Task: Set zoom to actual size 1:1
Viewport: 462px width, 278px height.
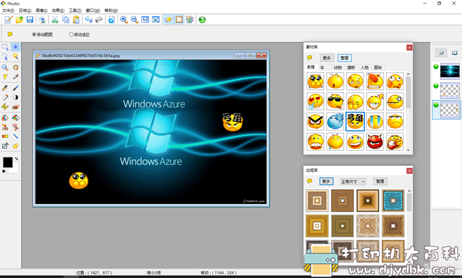Action: [x=145, y=20]
